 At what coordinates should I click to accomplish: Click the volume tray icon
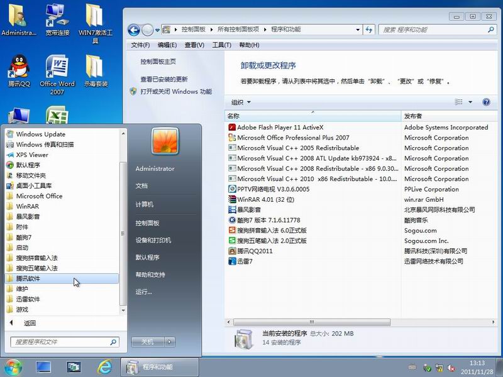(451, 368)
